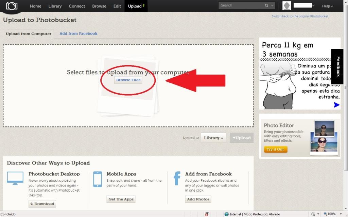The image size is (348, 217).
Task: Select the Upload menu item
Action: tap(136, 6)
